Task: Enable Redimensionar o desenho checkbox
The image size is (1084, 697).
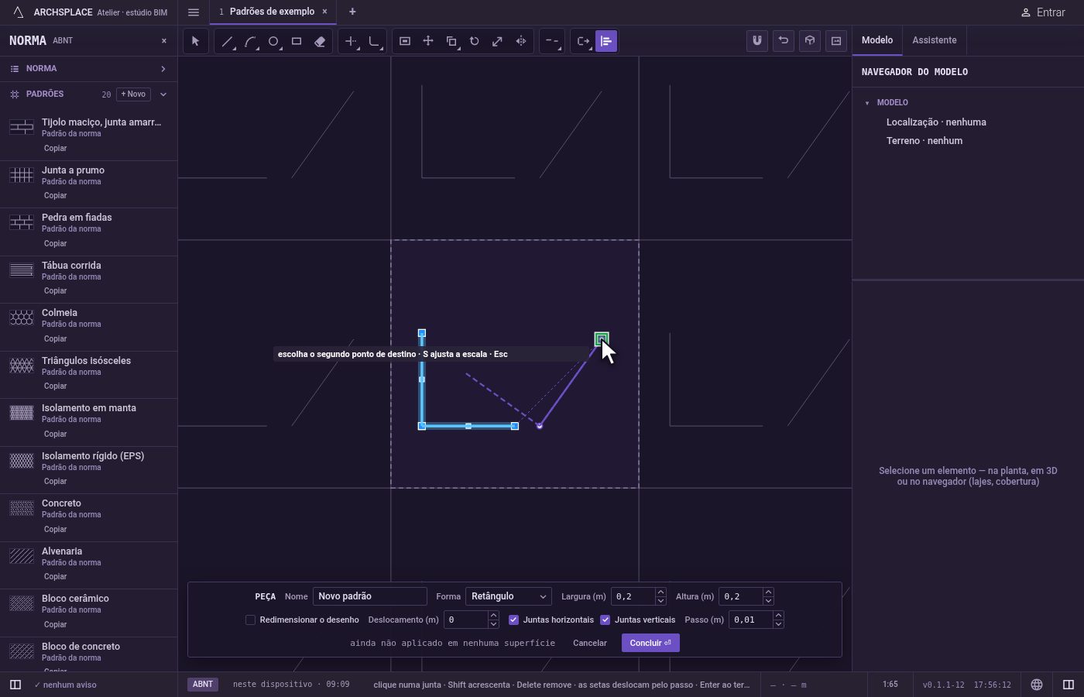Action: pyautogui.click(x=250, y=620)
